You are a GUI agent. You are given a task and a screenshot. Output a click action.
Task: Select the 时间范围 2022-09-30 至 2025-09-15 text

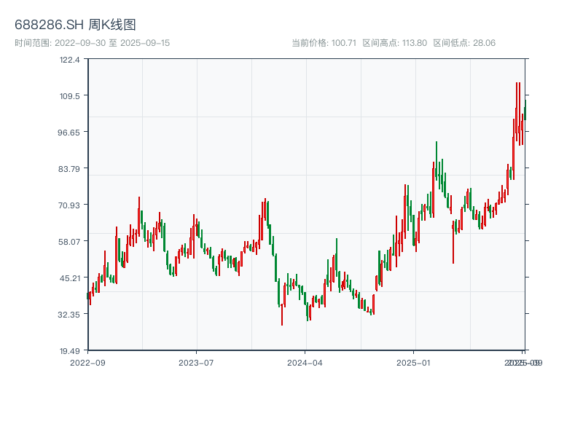[x=93, y=43]
